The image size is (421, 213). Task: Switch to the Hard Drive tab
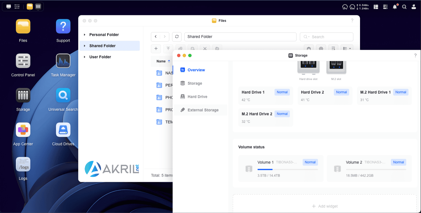(x=200, y=97)
